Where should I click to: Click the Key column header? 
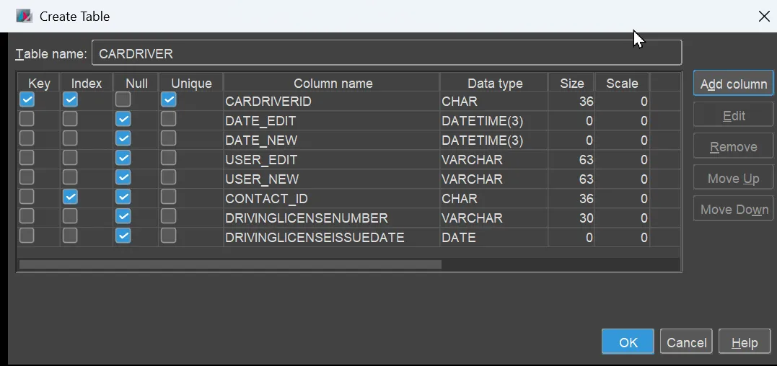pyautogui.click(x=39, y=83)
